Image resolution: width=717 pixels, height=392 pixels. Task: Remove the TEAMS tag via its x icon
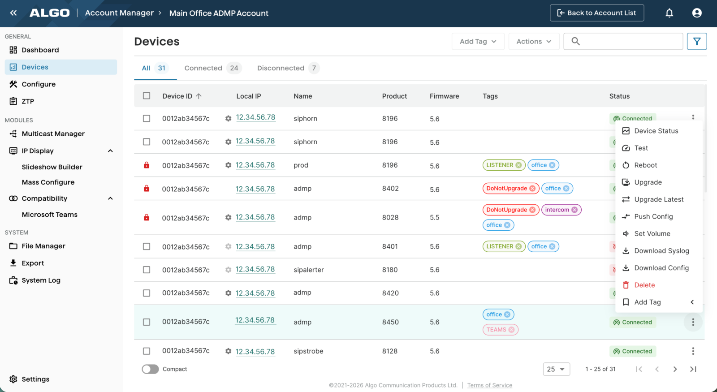tap(511, 330)
